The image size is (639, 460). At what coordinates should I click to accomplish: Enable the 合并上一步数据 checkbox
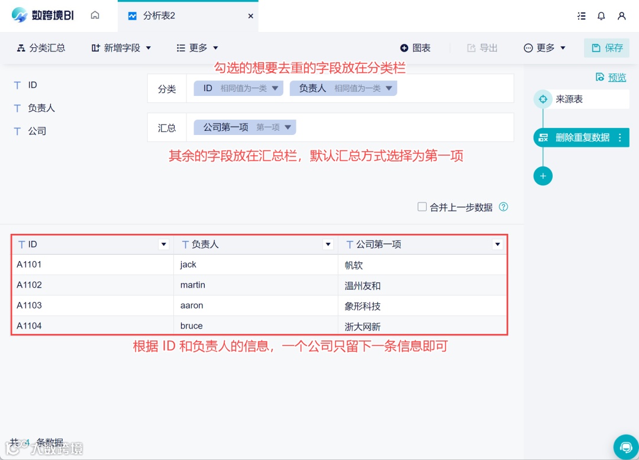(x=422, y=207)
